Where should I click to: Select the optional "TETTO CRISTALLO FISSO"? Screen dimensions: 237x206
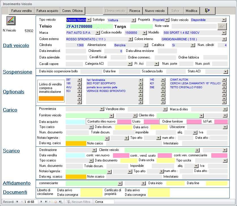(x=186, y=87)
